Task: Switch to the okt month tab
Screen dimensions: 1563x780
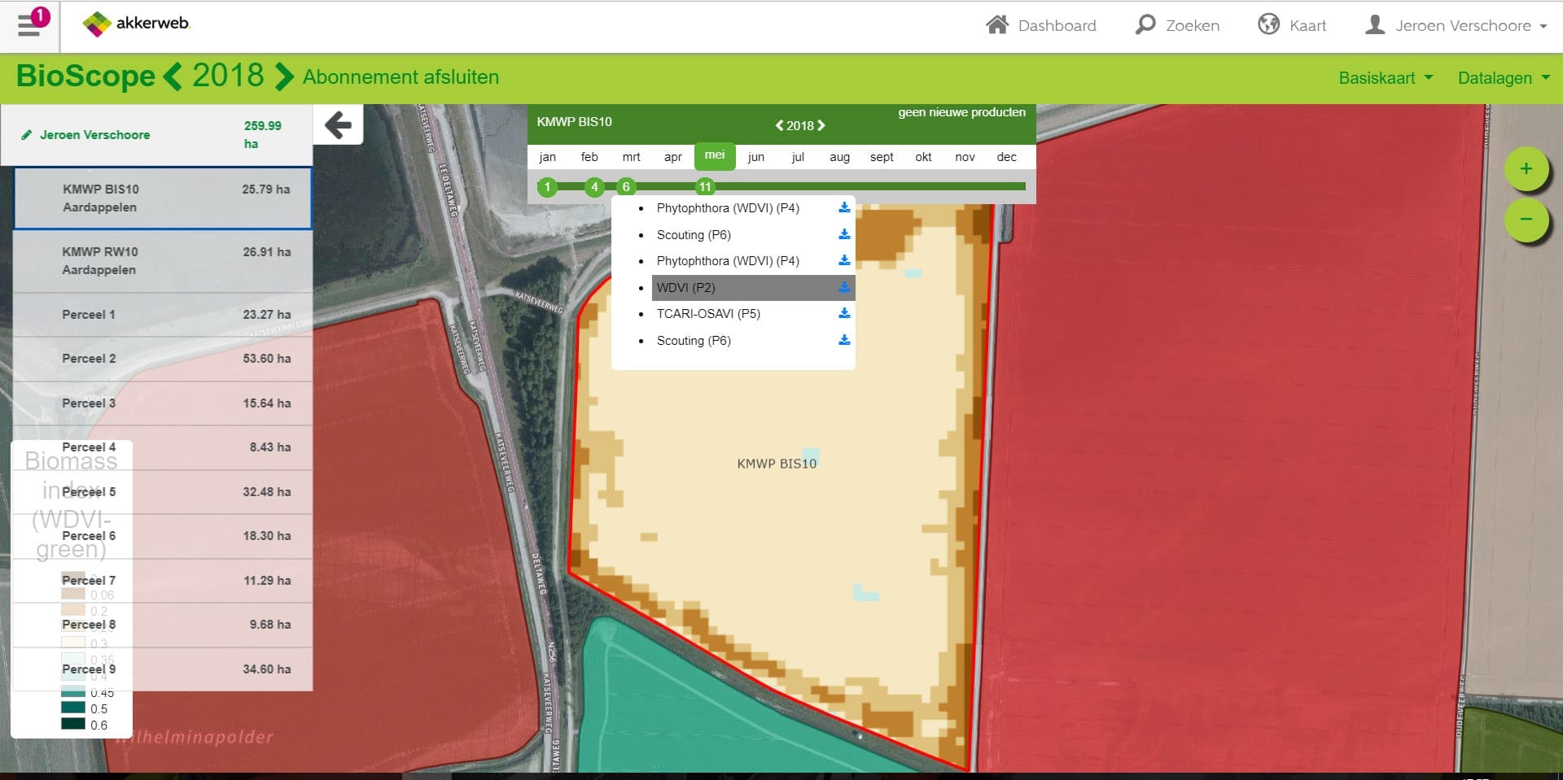Action: coord(923,157)
